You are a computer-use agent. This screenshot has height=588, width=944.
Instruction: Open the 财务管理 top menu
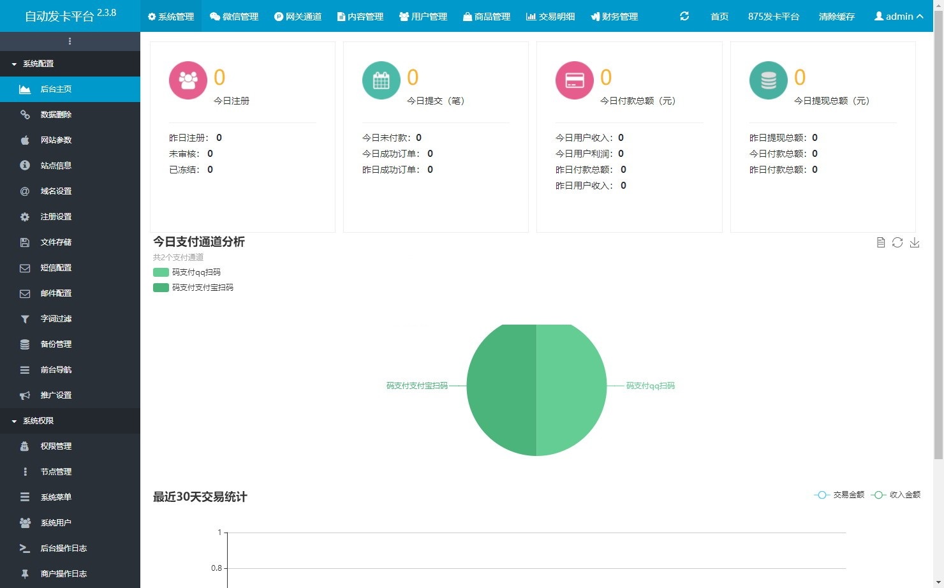click(614, 16)
